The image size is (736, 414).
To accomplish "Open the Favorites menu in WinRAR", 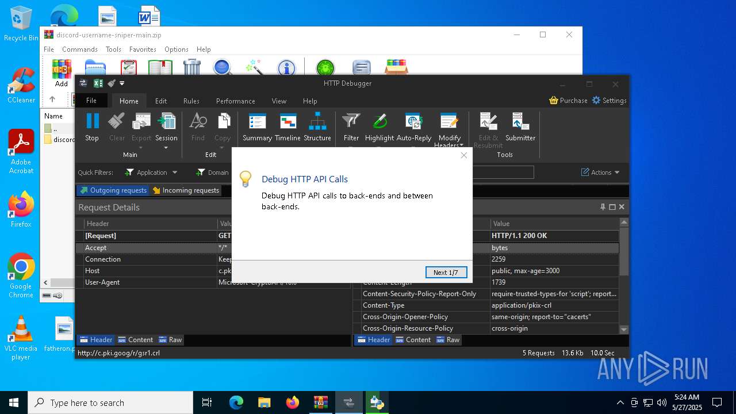I will tap(143, 49).
